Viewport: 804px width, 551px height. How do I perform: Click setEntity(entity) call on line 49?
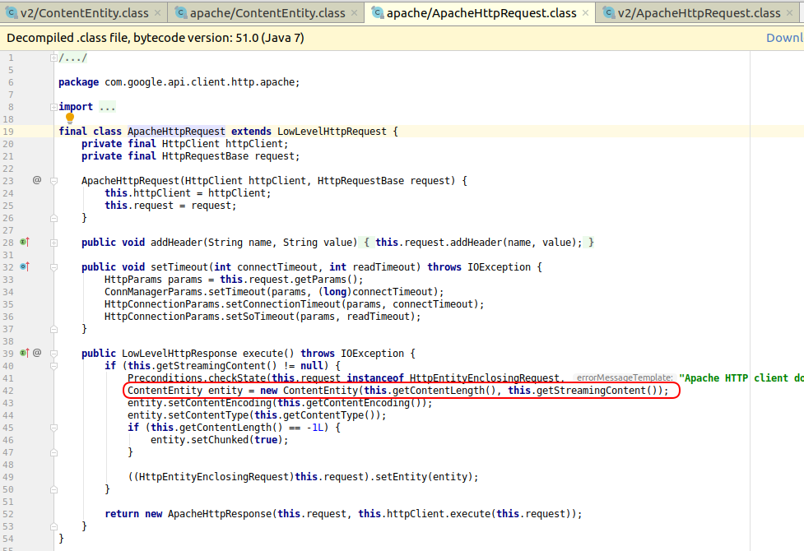click(x=426, y=477)
